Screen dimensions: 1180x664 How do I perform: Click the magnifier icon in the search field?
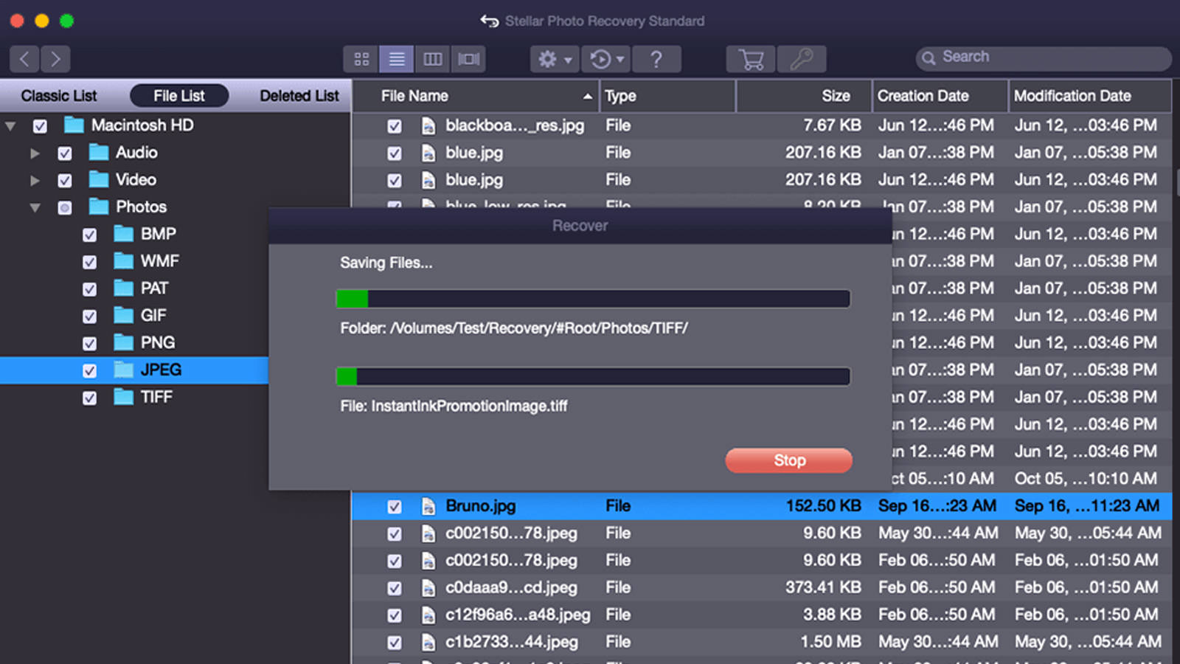point(929,58)
